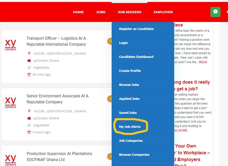This screenshot has width=228, height=166.
Task: Open xy careers logo of Senior Environment Associate job
Action: [x=11, y=103]
